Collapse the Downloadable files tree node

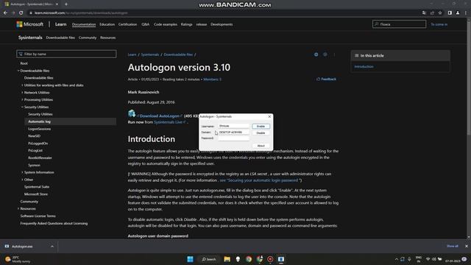click(18, 71)
